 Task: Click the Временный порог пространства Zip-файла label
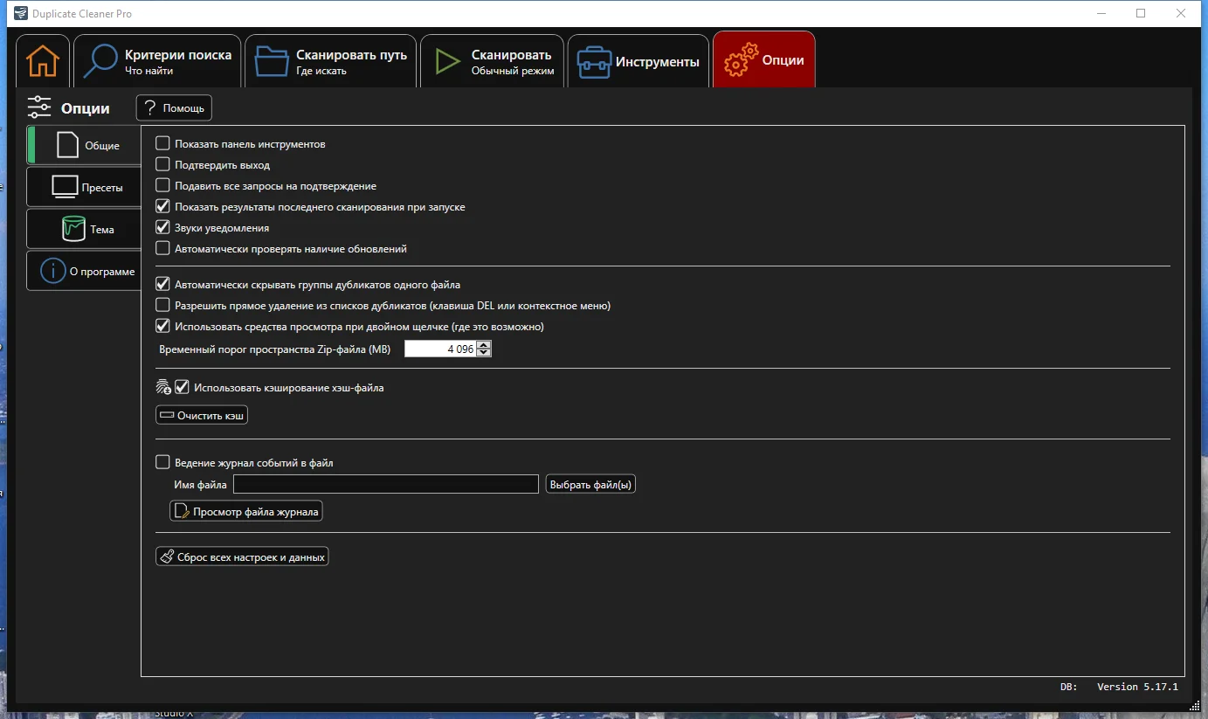pyautogui.click(x=275, y=349)
